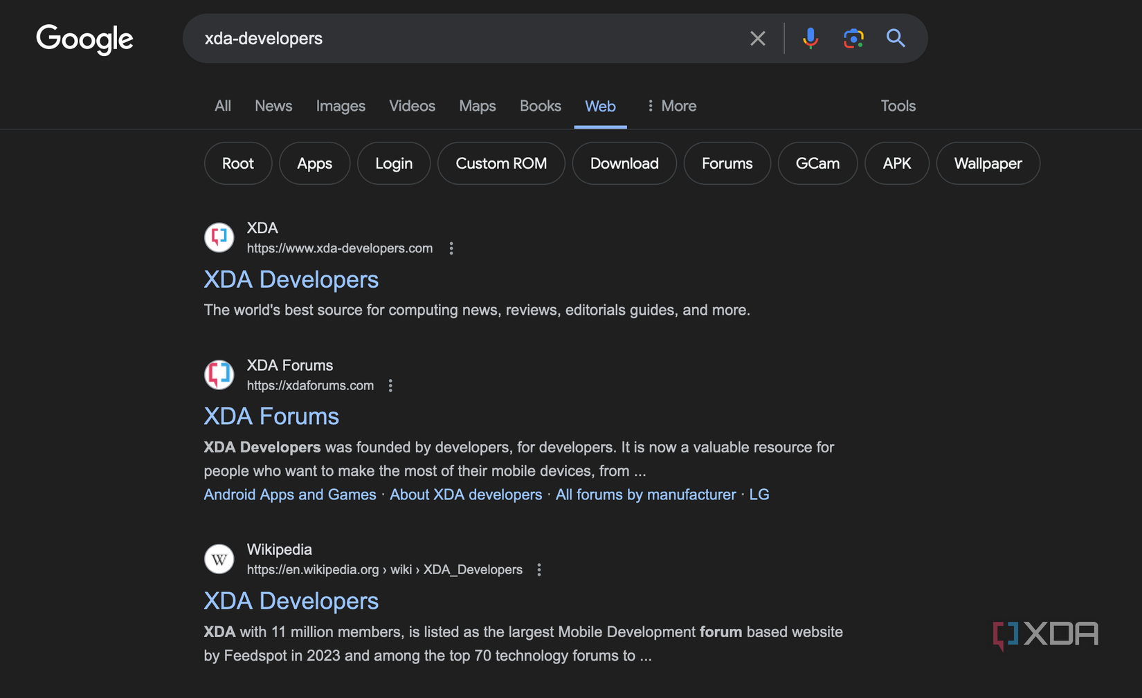Submit search with the magnifying glass icon
Screen dimensions: 1142x698
(x=896, y=38)
